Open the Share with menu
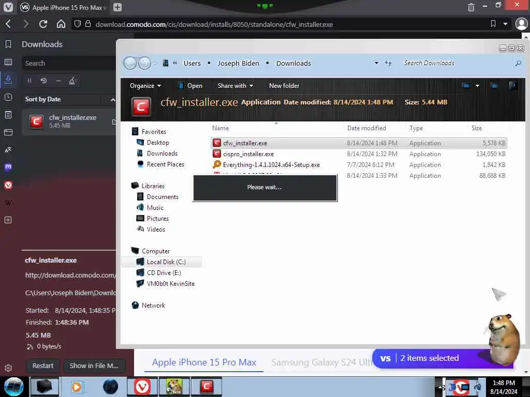This screenshot has width=530, height=397. 235,86
